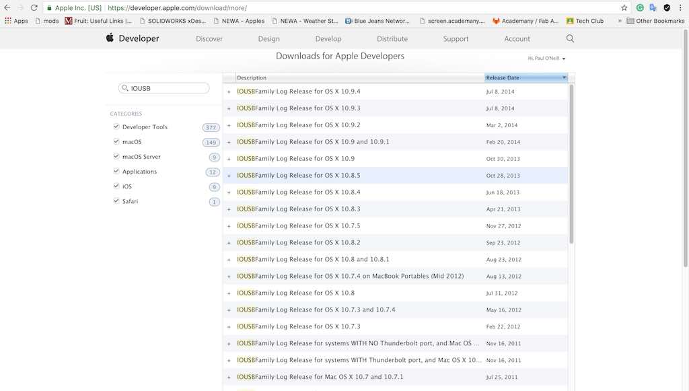Viewport: 689px width, 391px height.
Task: Show hidden bookmarks overflow chevron
Action: tap(620, 21)
